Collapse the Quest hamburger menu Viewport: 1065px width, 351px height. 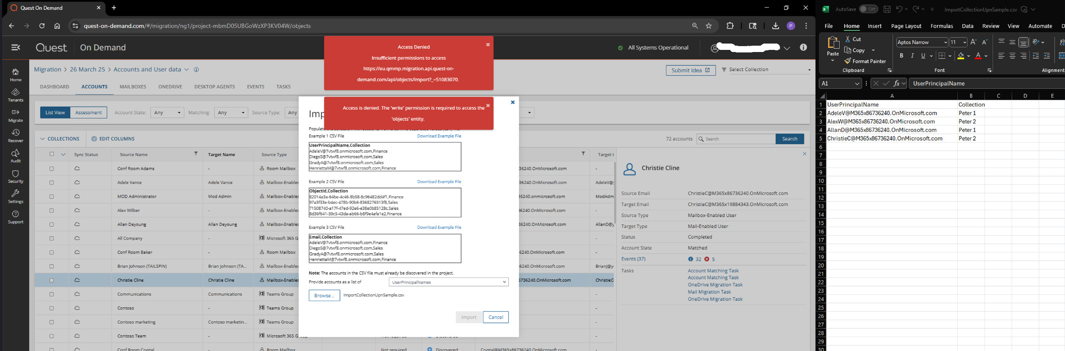pos(16,47)
